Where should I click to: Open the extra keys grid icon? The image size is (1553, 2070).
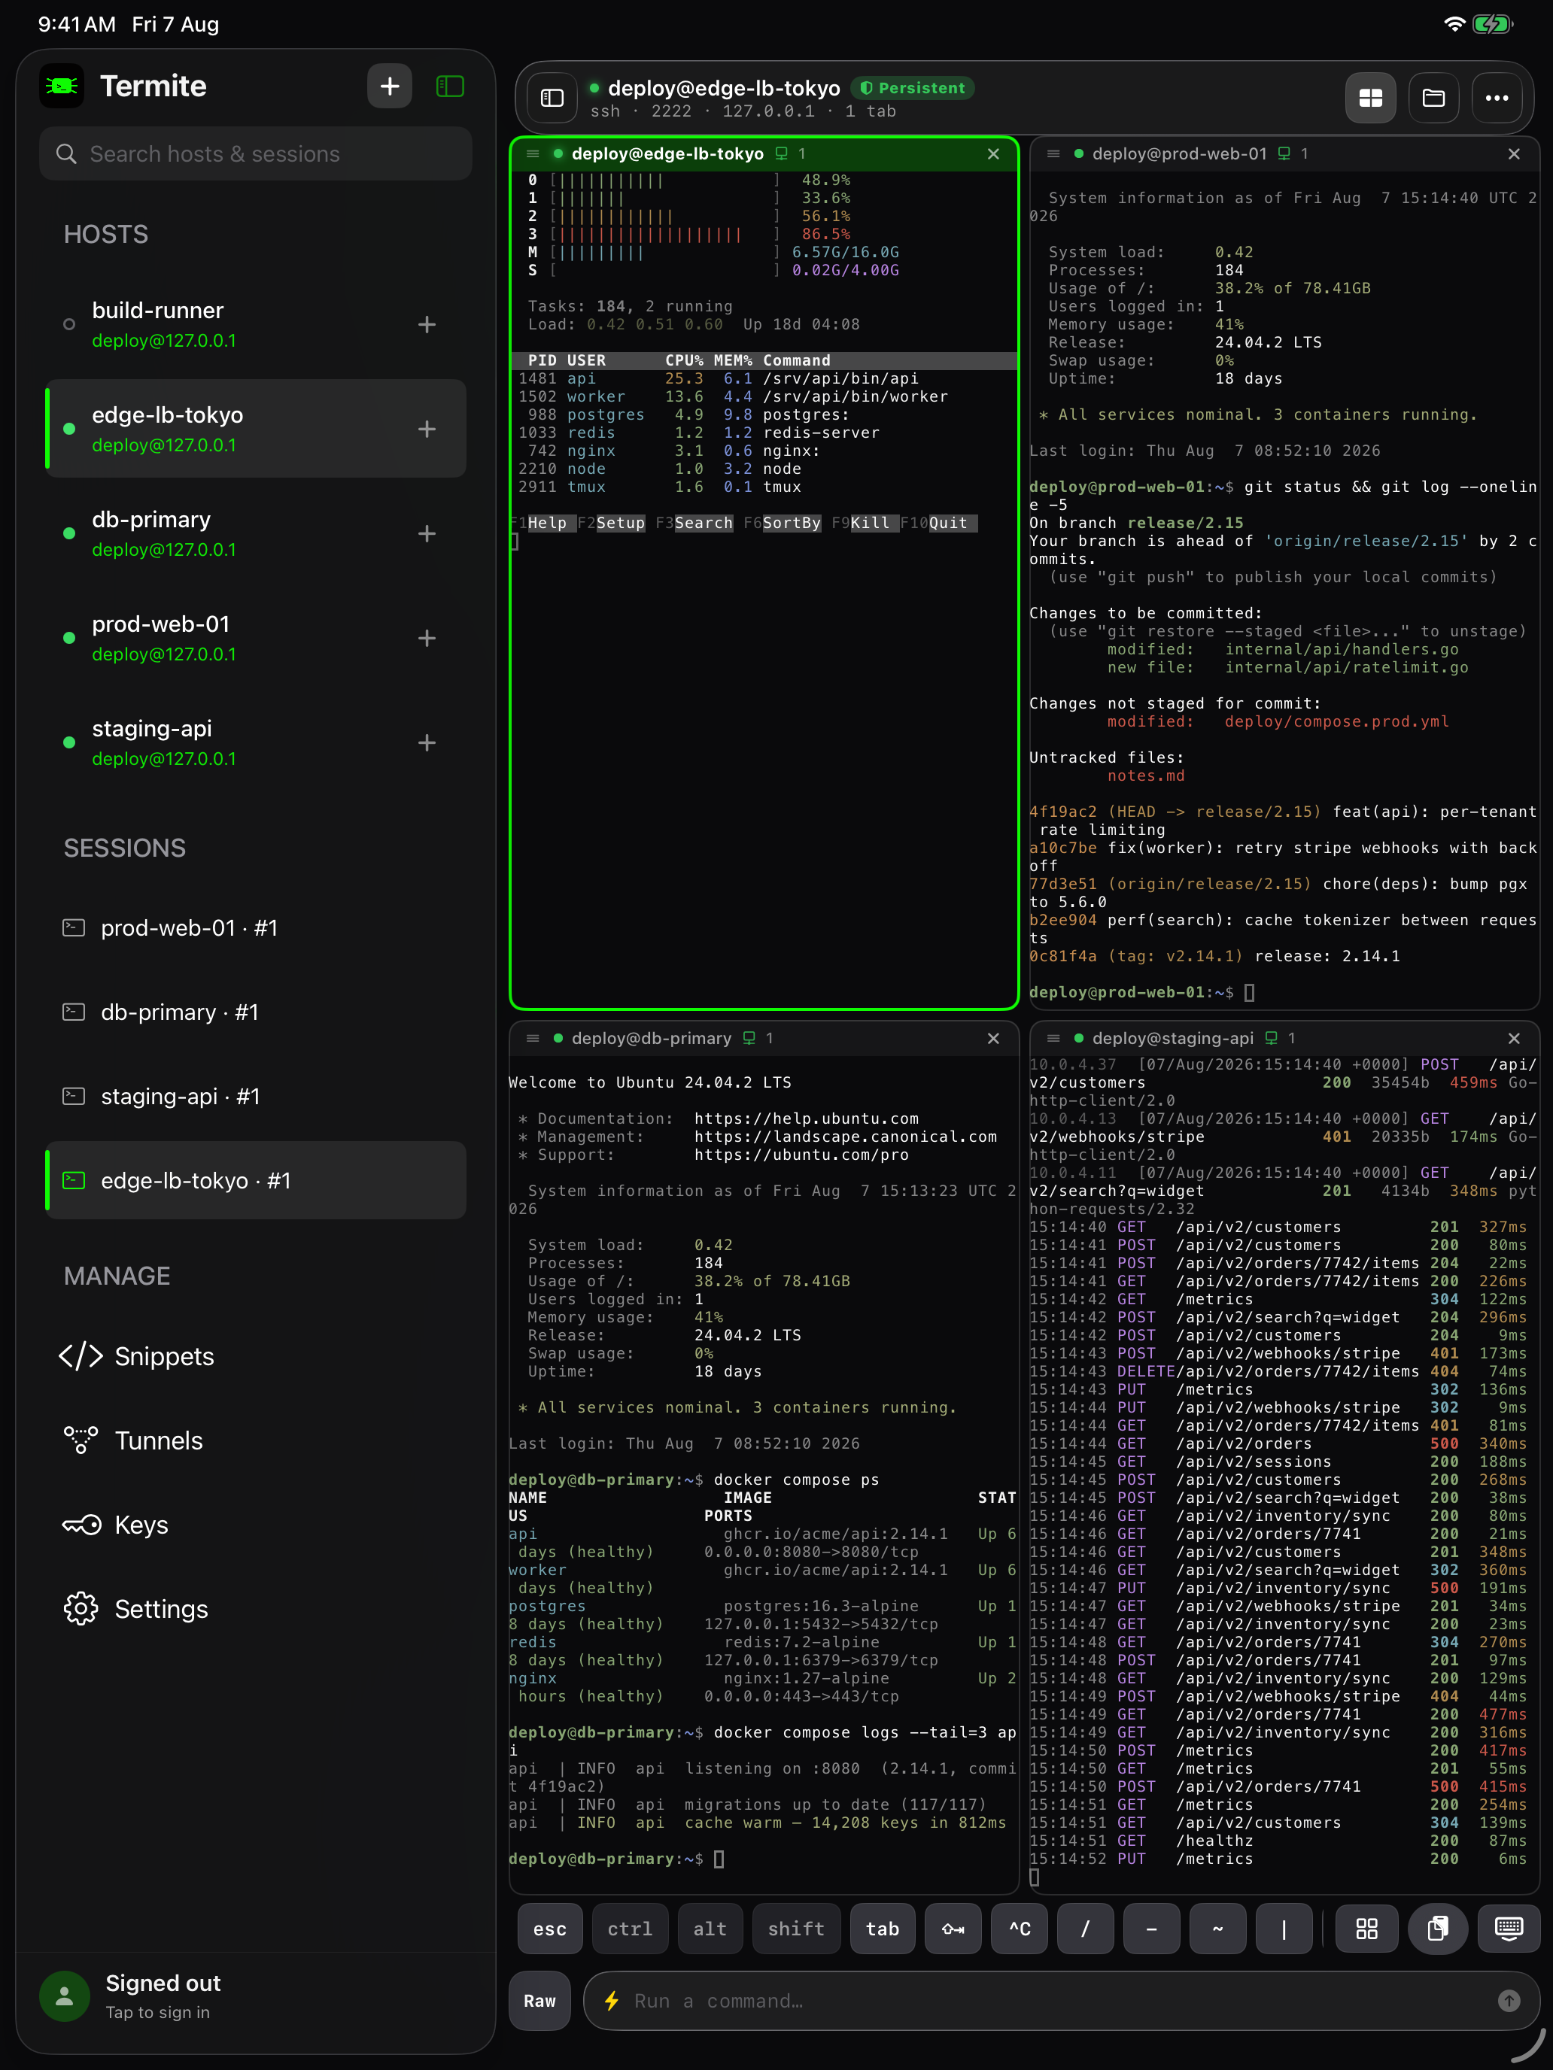1366,1929
